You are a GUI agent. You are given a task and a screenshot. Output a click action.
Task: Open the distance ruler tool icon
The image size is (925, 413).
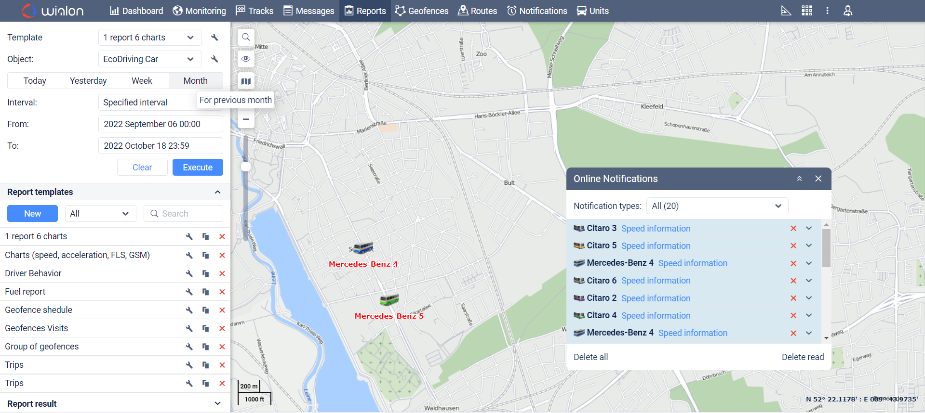[x=786, y=11]
